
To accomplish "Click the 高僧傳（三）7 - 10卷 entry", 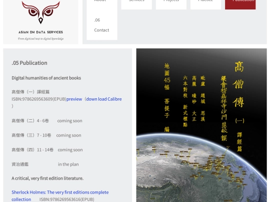I will click(x=31, y=135).
